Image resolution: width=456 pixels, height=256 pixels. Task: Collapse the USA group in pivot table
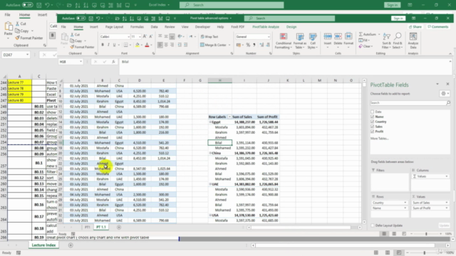pyautogui.click(x=210, y=215)
